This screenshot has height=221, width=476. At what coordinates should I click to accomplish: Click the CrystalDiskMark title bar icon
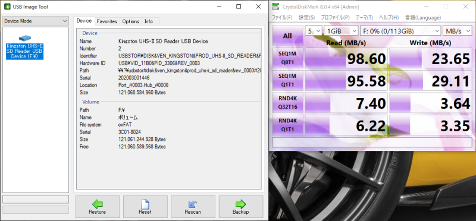(275, 7)
